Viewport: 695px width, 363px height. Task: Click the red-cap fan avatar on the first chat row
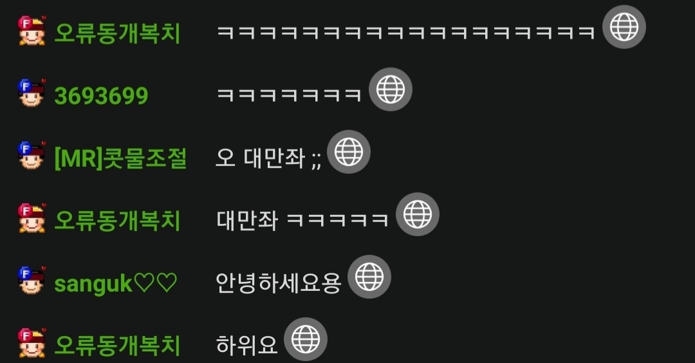coord(32,31)
